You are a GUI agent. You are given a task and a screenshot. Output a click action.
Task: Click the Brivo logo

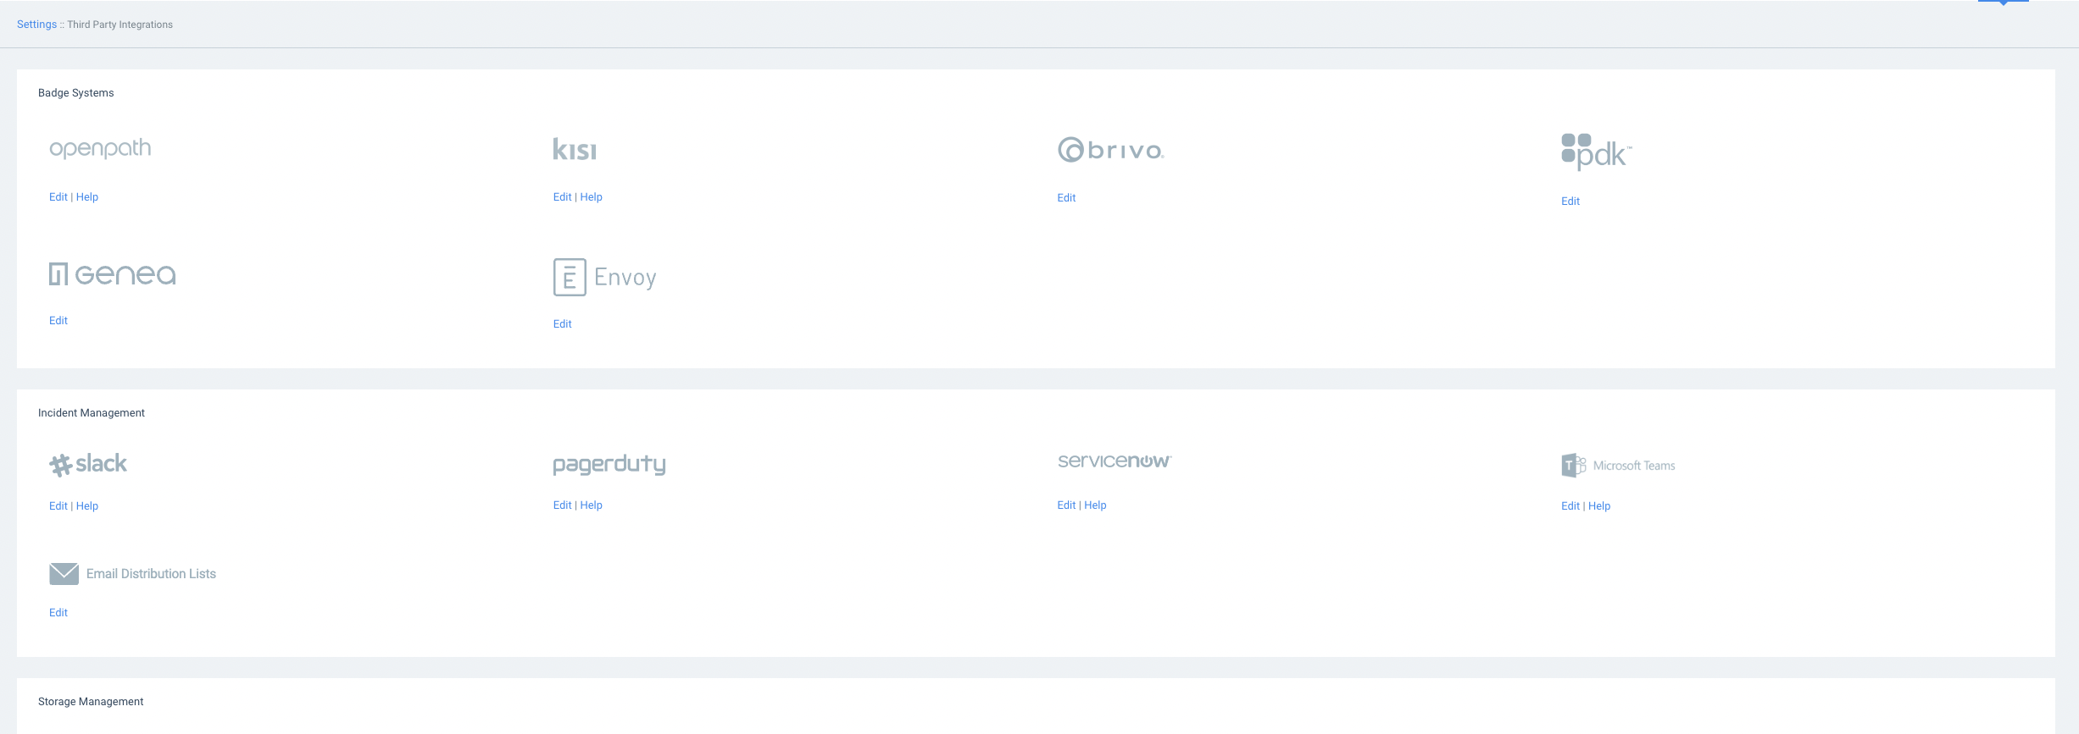coord(1111,150)
